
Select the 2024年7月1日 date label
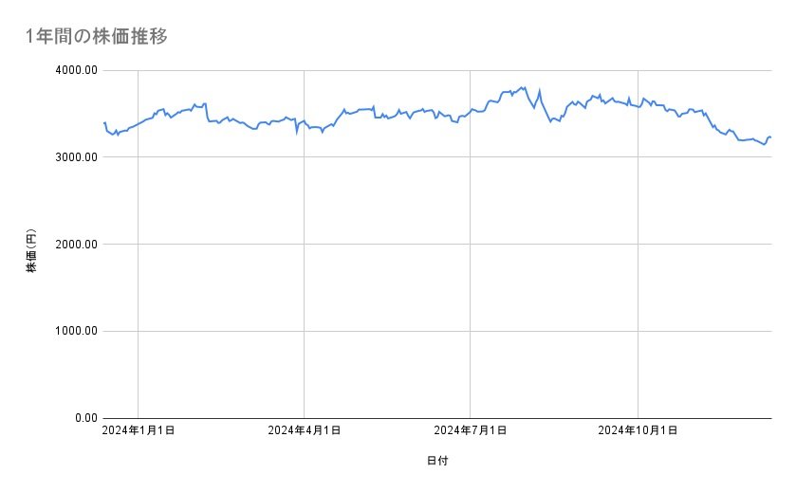(x=471, y=430)
